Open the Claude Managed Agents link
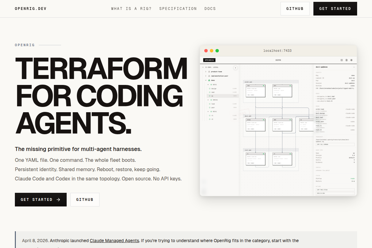 (x=114, y=241)
